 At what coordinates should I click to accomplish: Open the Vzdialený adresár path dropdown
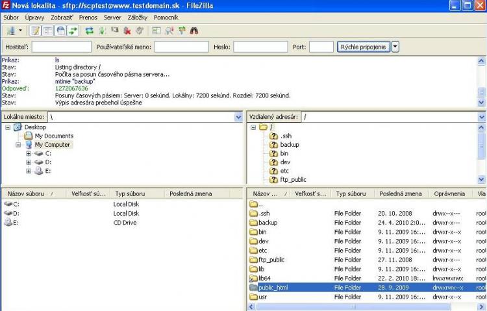481,117
